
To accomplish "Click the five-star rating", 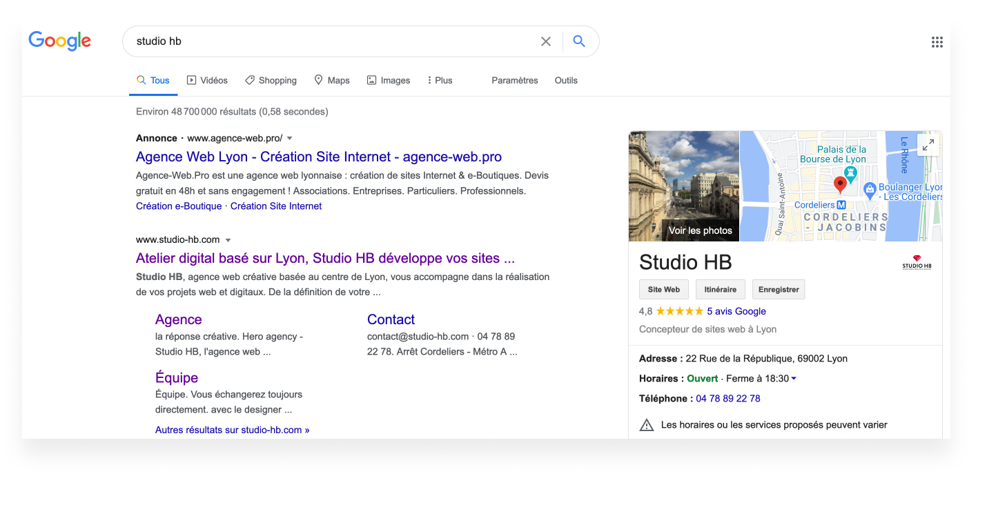I will tap(680, 311).
